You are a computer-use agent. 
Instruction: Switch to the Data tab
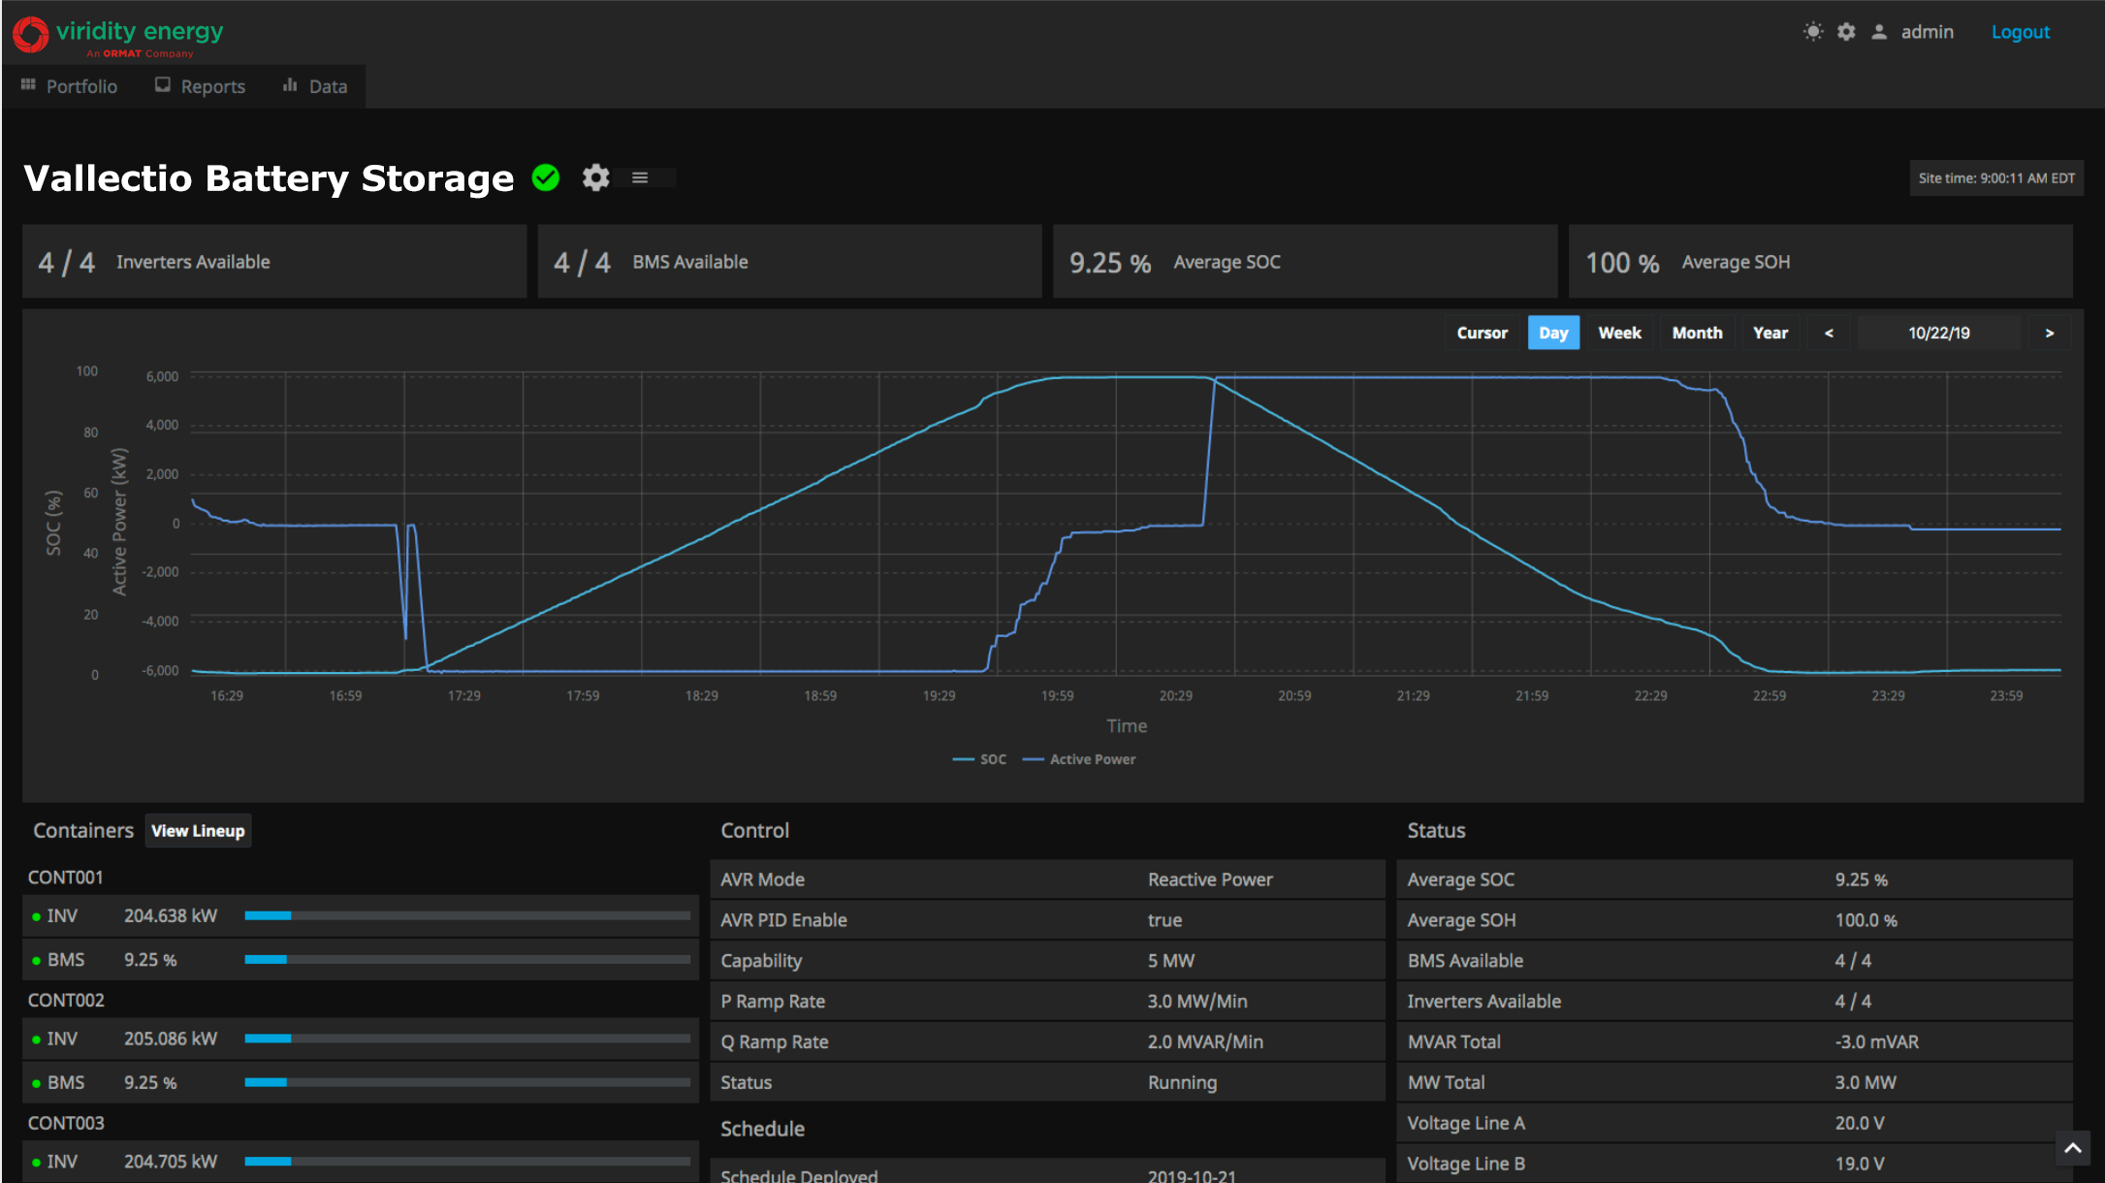coord(315,86)
